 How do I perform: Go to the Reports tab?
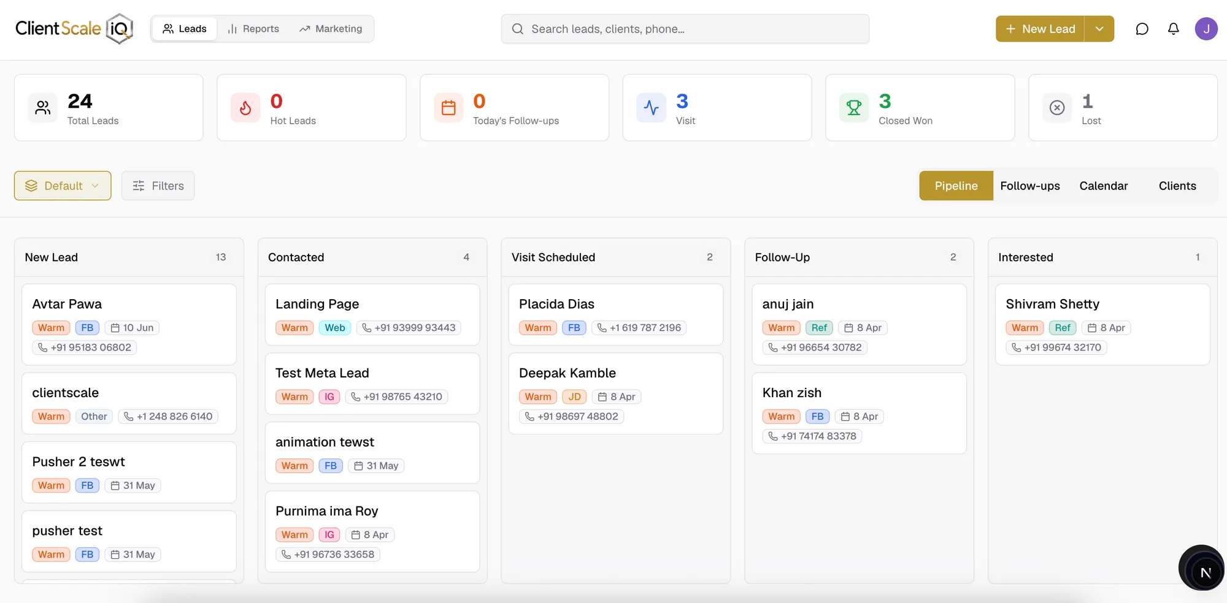253,29
